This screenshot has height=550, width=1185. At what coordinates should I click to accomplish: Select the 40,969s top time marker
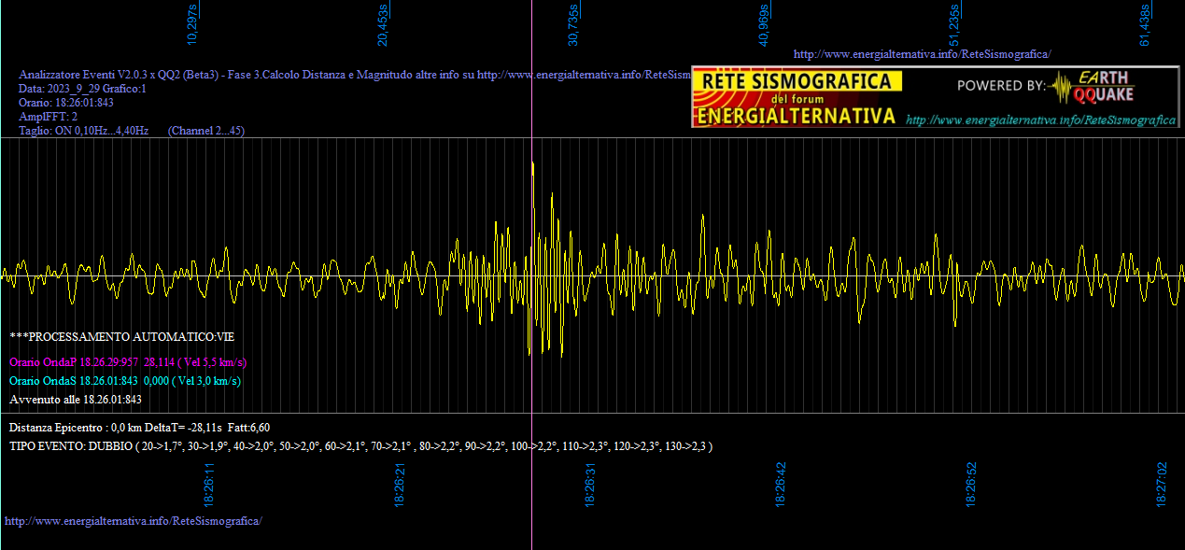[764, 24]
